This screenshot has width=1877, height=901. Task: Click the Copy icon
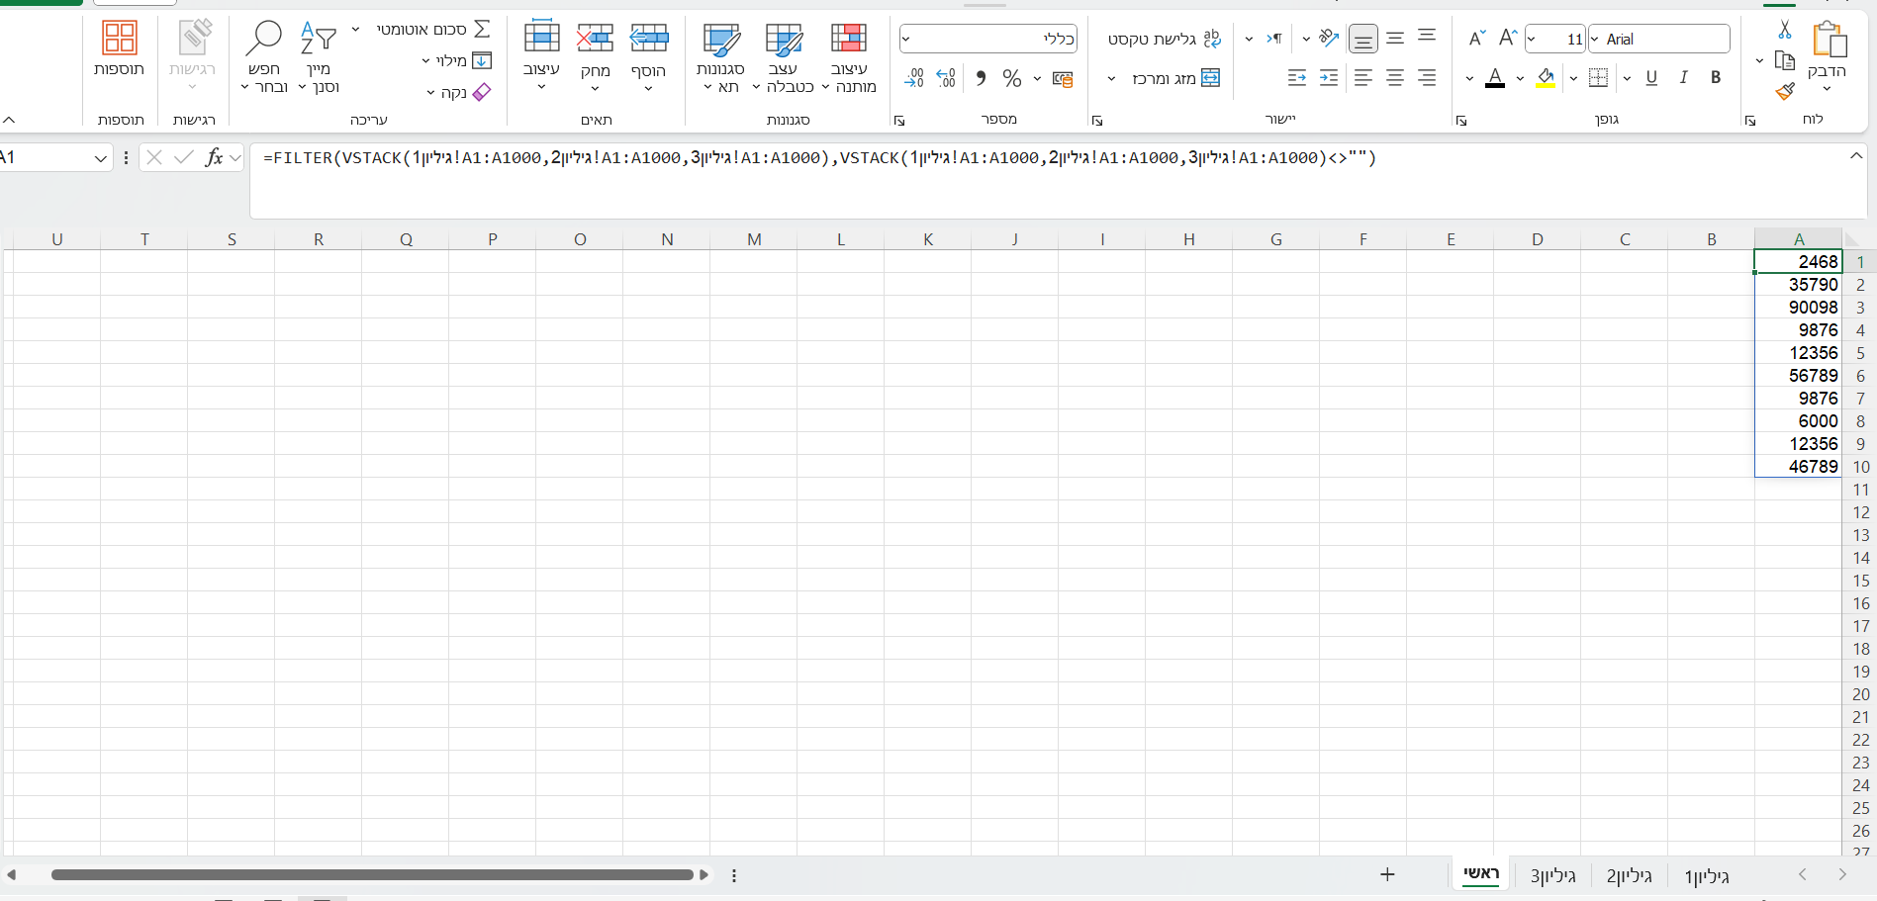[1785, 60]
